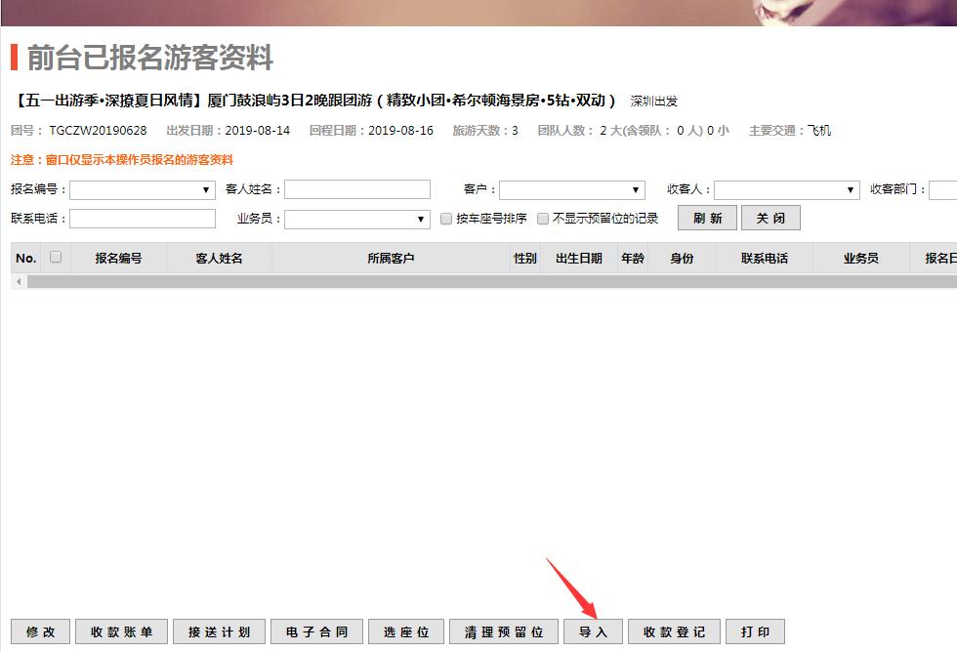Expand the 报名编号 dropdown
The height and width of the screenshot is (651, 957).
[143, 189]
